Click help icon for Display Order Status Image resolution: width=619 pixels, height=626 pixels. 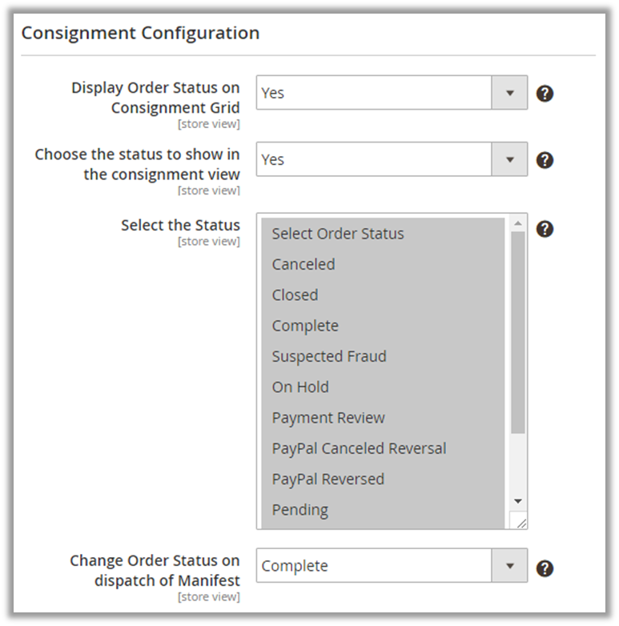(545, 94)
